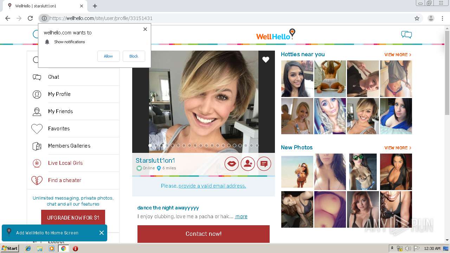Open Windows Explorer folder from taskbar
450x253 pixels.
[x=40, y=248]
